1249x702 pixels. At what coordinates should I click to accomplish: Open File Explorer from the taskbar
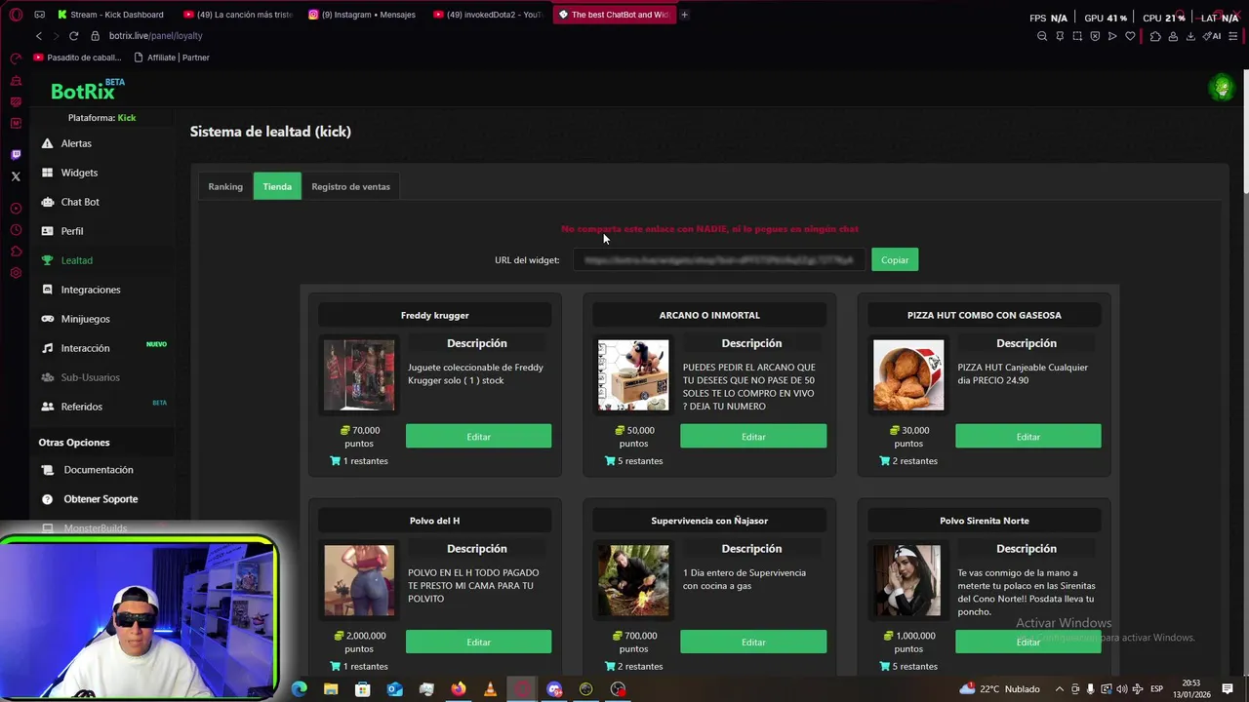pos(331,689)
